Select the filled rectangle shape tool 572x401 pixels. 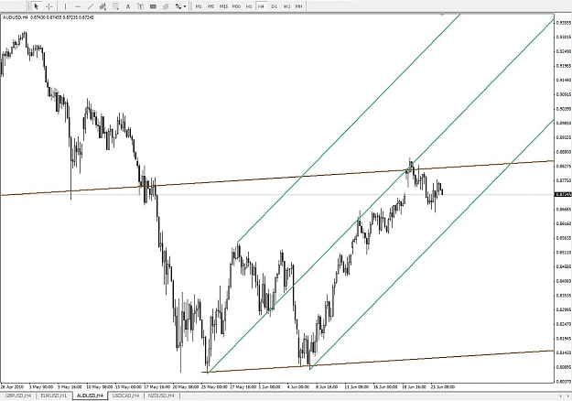pyautogui.click(x=153, y=6)
